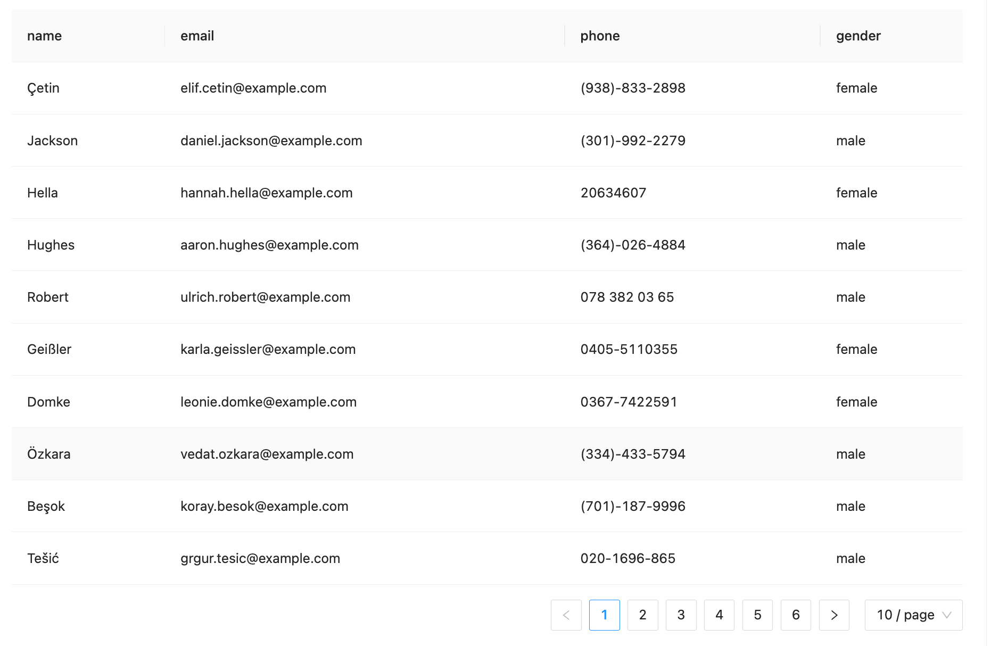Screen dimensions: 991x646
Task: Click the phone column header
Action: coord(600,36)
